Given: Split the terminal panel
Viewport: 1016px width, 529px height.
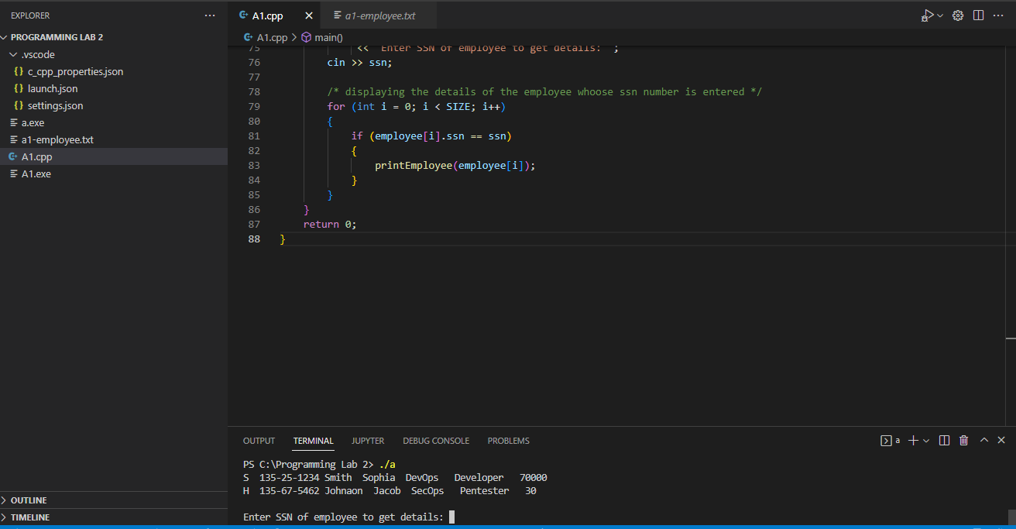Looking at the screenshot, I should (944, 441).
